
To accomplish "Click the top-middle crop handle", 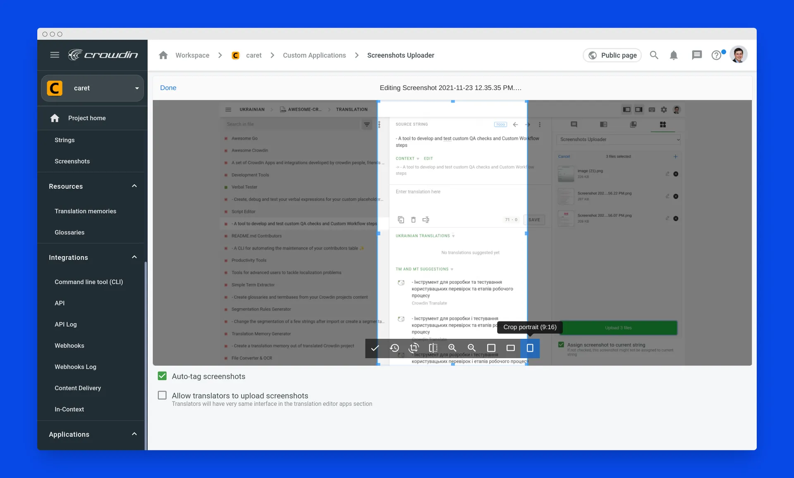I will pos(453,101).
